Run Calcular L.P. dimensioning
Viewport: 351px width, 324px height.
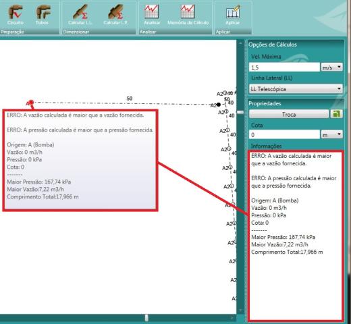(115, 15)
